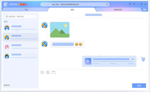Minimize the window
This screenshot has height=92, width=150.
[x=138, y=4]
